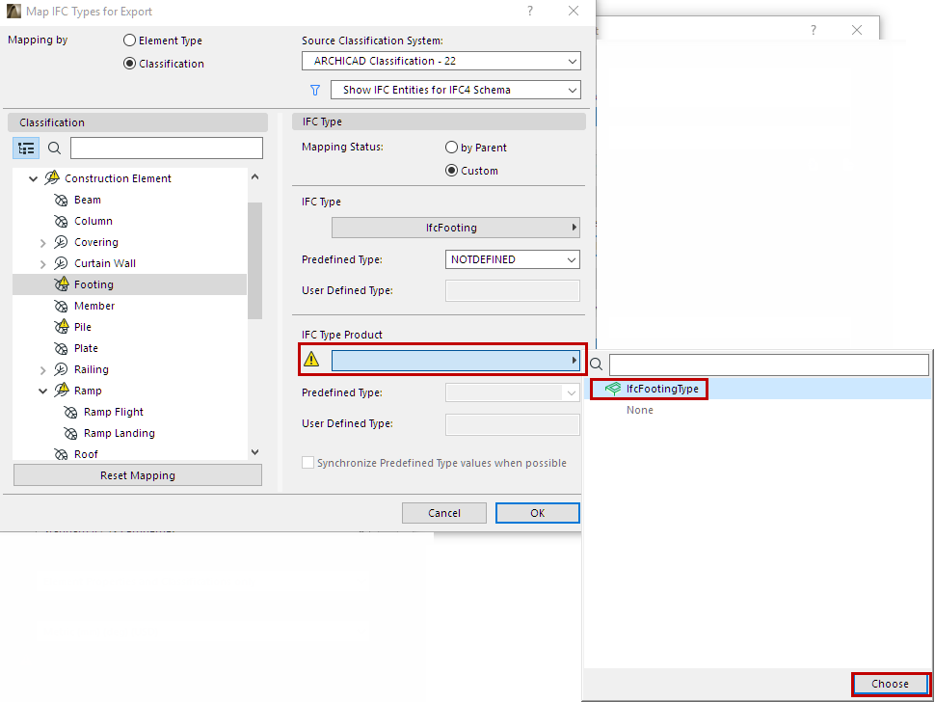The image size is (935, 702).
Task: Select the Ramp Landing classification row
Action: pos(129,434)
